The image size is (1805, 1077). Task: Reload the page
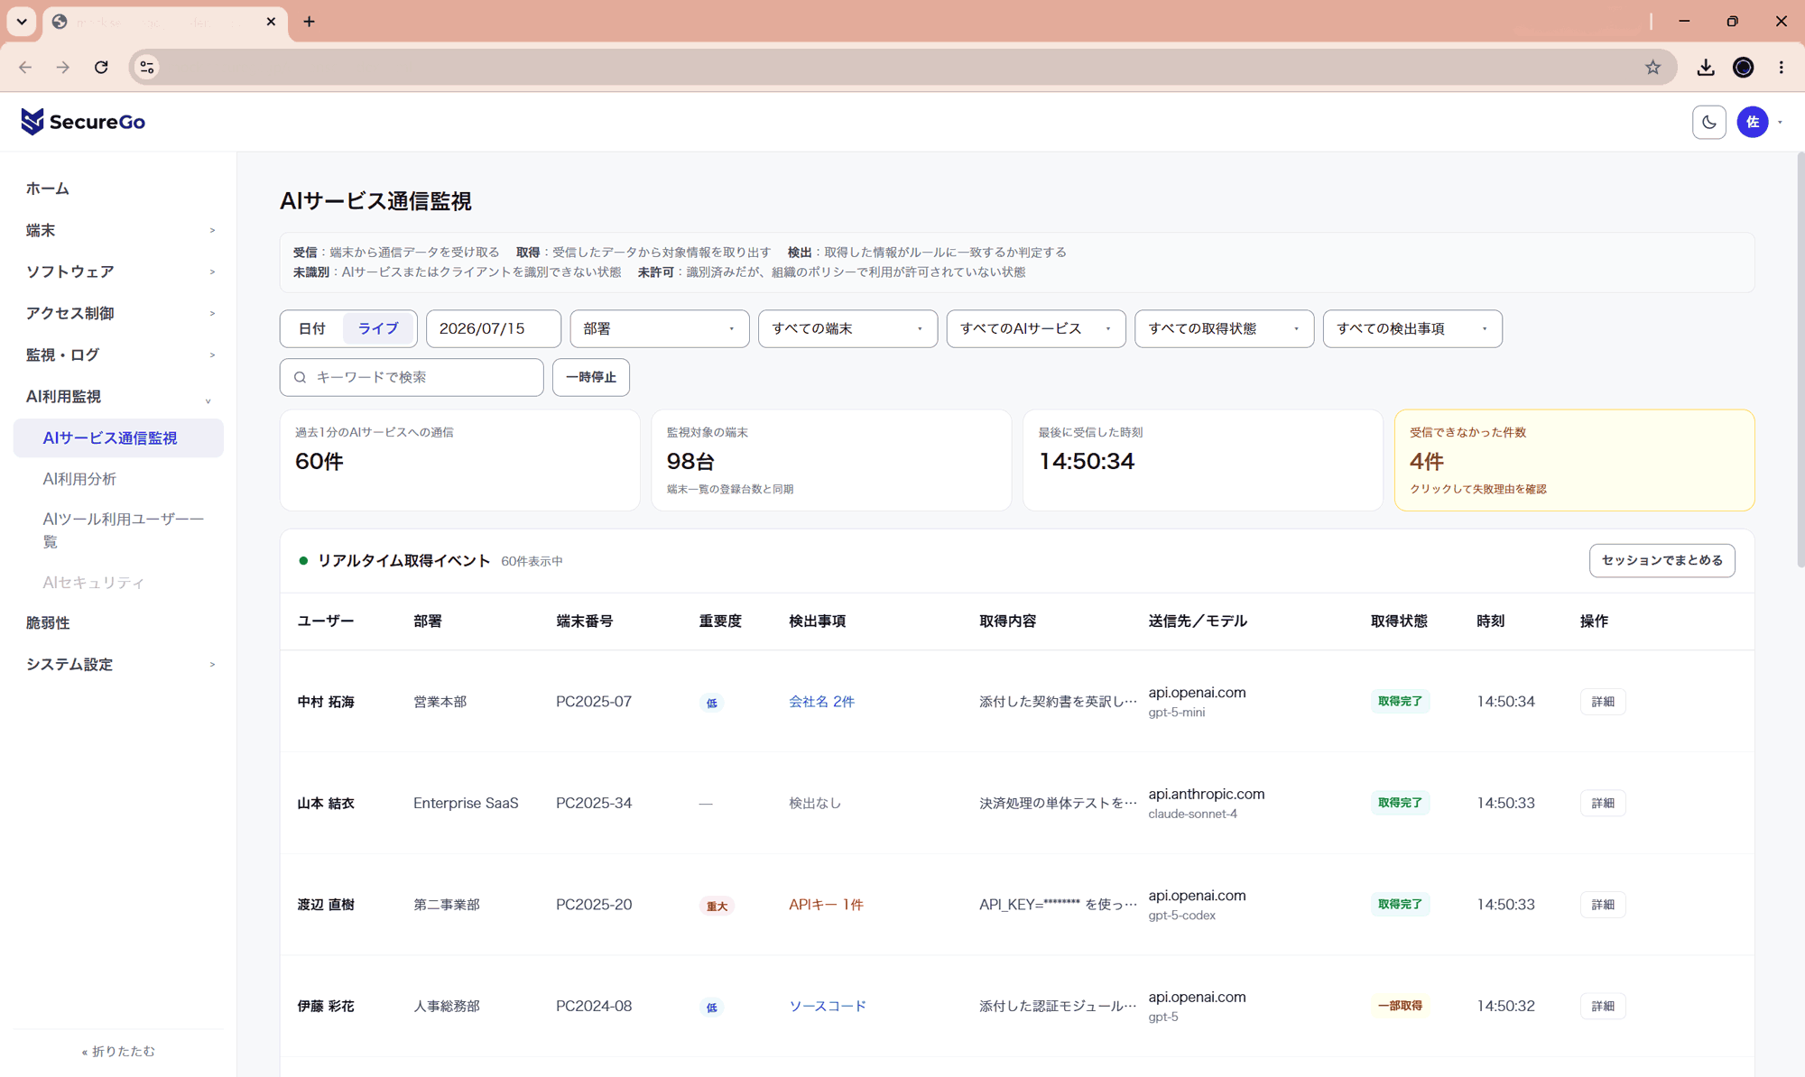click(x=101, y=68)
